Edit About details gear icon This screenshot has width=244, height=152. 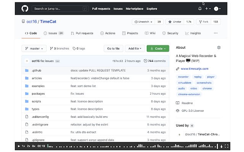coord(219,47)
